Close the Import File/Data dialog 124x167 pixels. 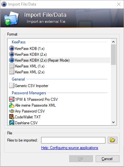coord(119,4)
